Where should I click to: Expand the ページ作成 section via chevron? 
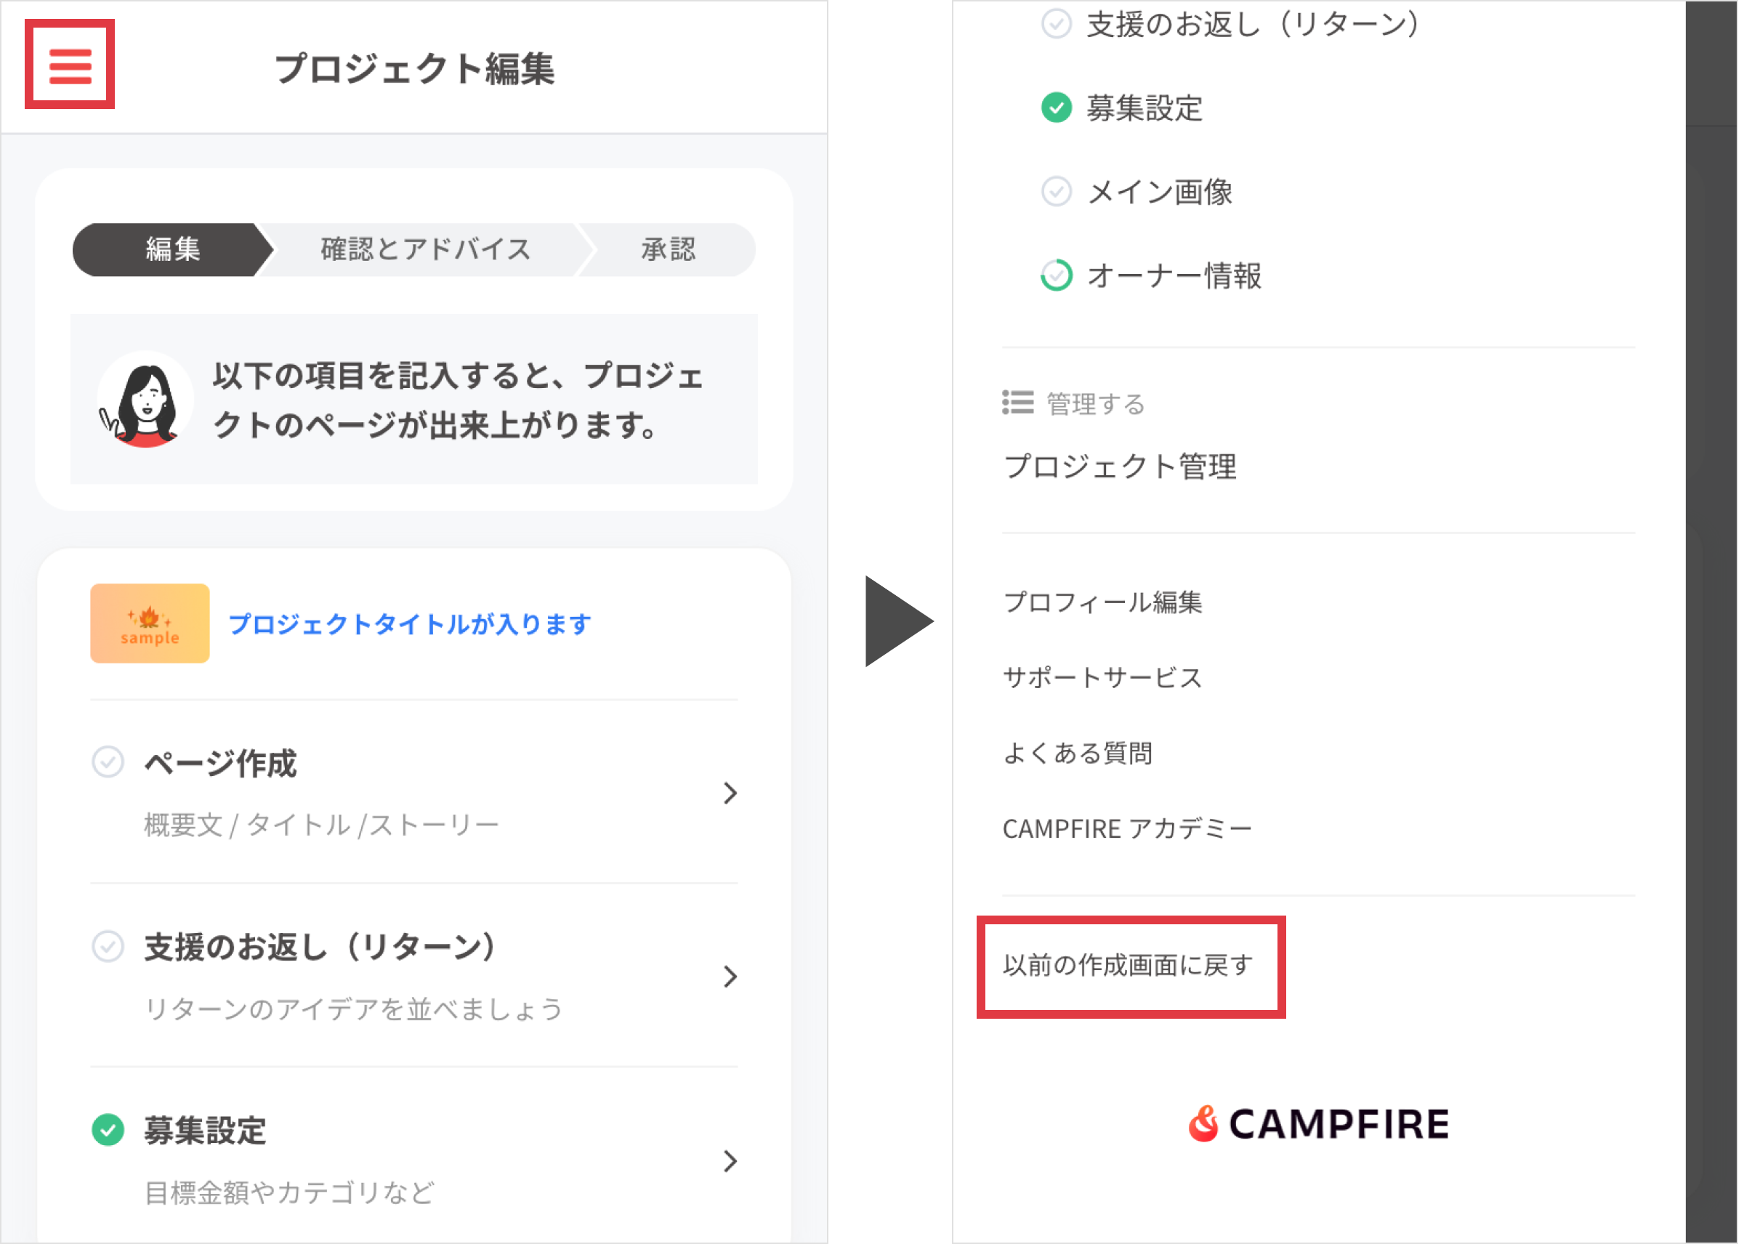731,793
